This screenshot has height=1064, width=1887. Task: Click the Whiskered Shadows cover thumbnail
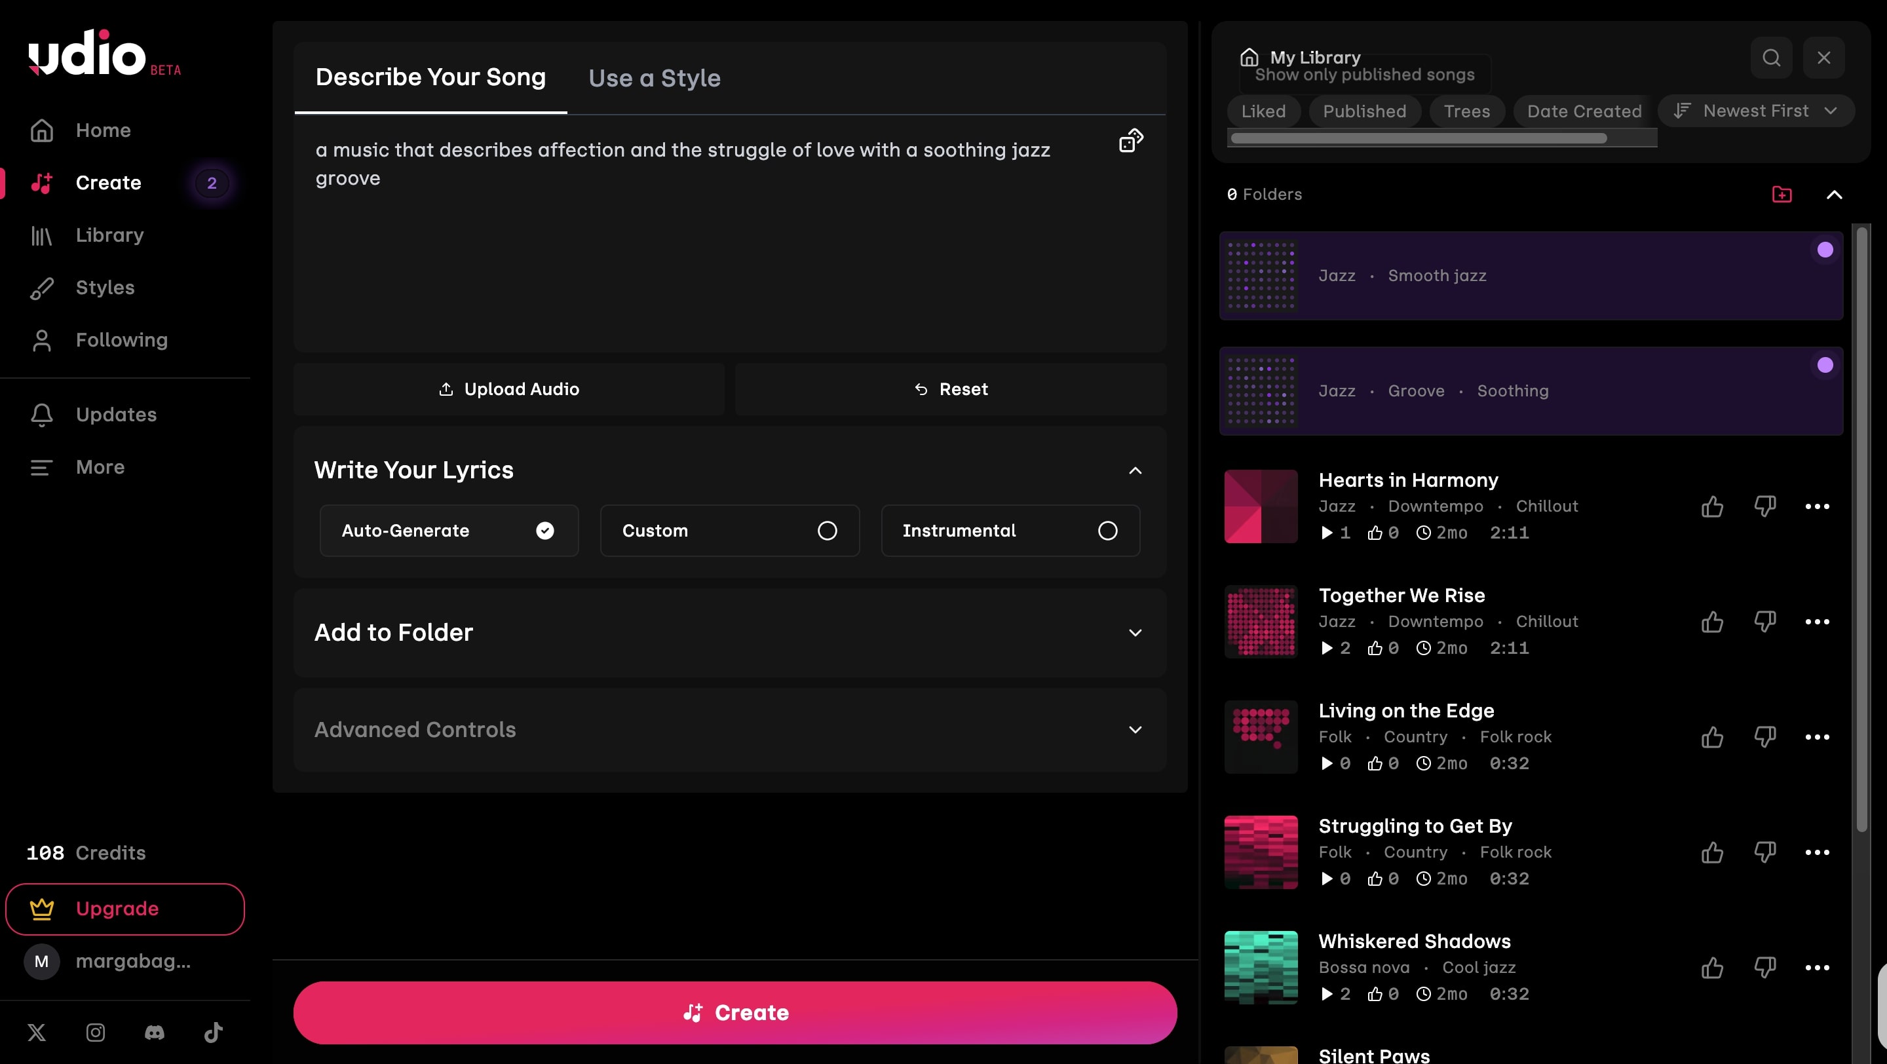(x=1261, y=966)
